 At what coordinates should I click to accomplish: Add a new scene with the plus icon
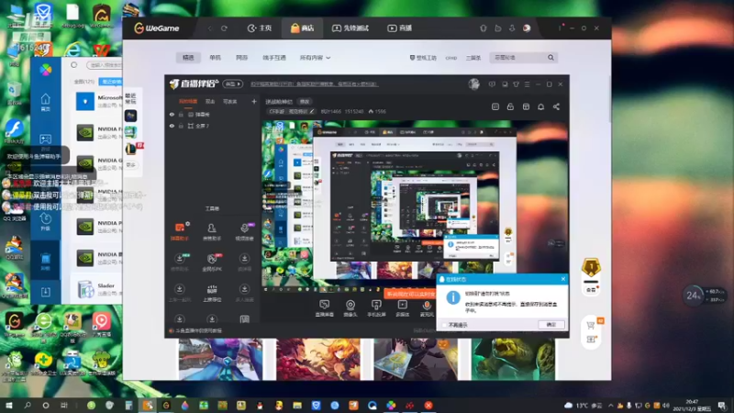coord(254,101)
